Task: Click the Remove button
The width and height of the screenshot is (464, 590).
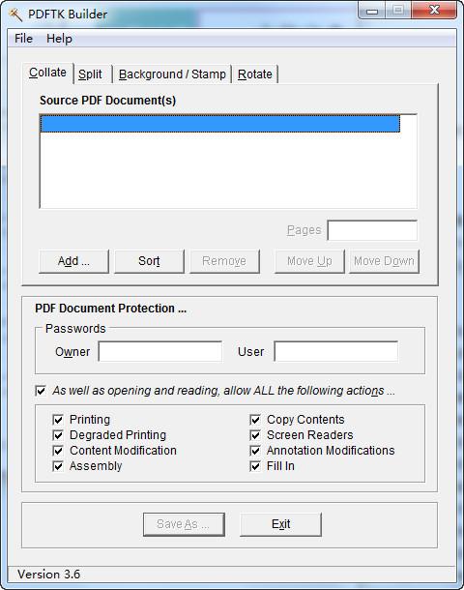Action: (224, 261)
